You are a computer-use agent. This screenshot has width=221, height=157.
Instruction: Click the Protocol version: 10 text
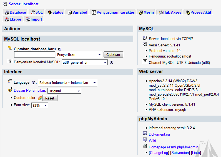(165, 51)
